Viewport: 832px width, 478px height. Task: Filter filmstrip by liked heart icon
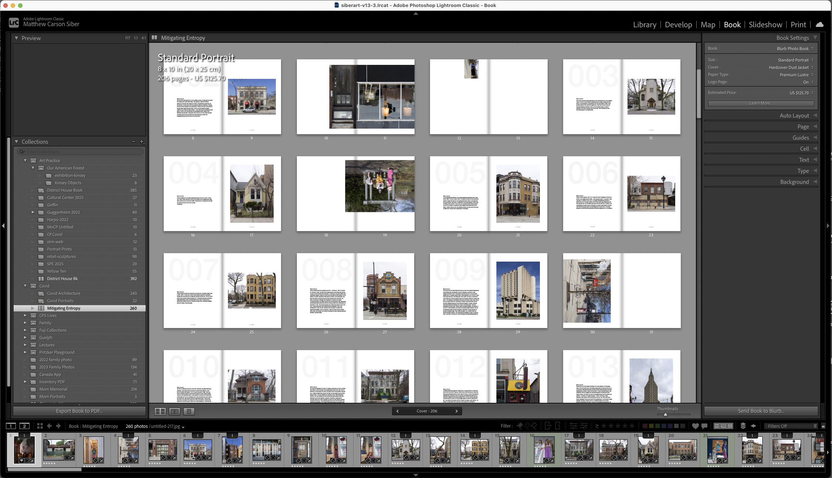[x=695, y=426]
